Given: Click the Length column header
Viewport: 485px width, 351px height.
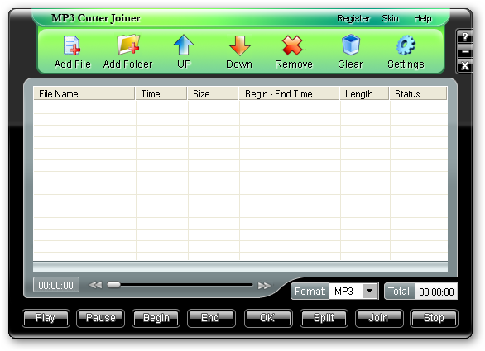Looking at the screenshot, I should (x=364, y=93).
